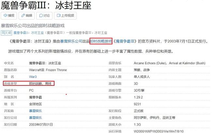
Task: Follow the 暴雪娱乐公司 link in intro paragraph
Action: 71,41
